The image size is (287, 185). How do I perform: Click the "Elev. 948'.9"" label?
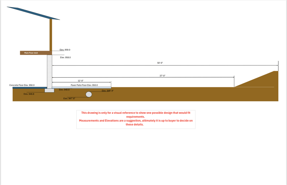108,91
